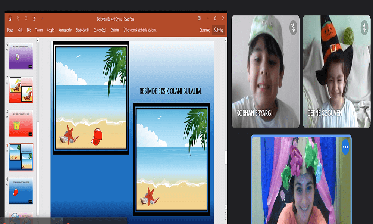The height and width of the screenshot is (224, 373).
Task: Switch to the Geçişler tab
Action: 51,30
